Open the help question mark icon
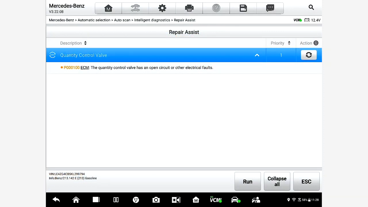Screen dimensions: 368x207 (x=216, y=8)
